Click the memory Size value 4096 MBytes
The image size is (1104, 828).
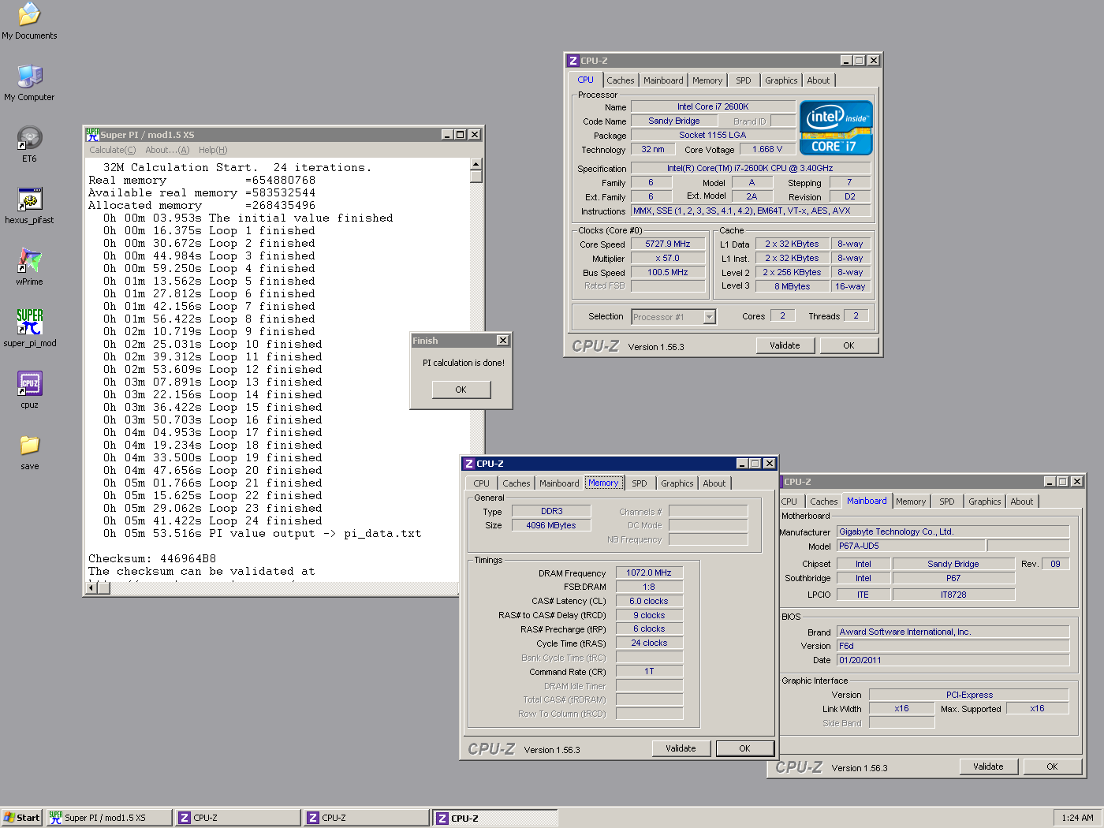click(551, 525)
